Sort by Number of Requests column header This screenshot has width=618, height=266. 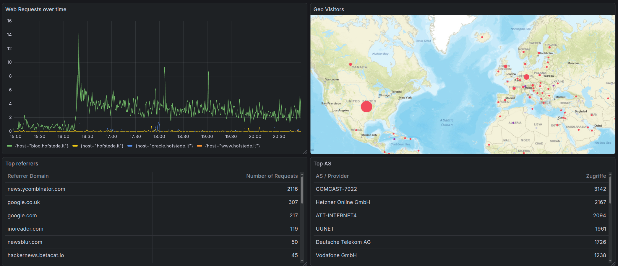[x=272, y=176]
